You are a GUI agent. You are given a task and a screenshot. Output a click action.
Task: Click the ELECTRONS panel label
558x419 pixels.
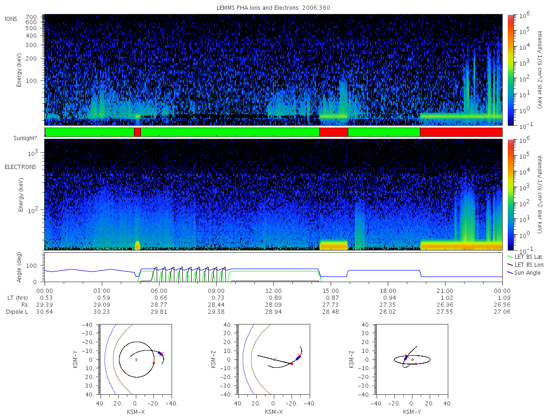20,167
